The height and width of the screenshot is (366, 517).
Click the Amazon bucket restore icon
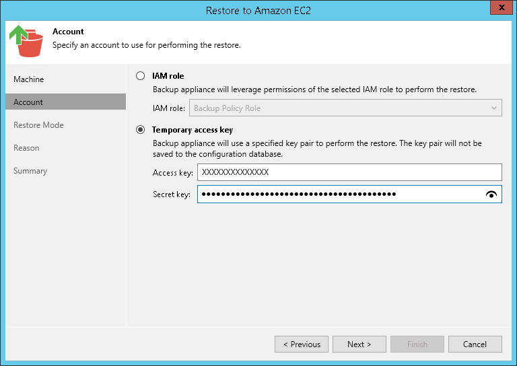point(26,41)
